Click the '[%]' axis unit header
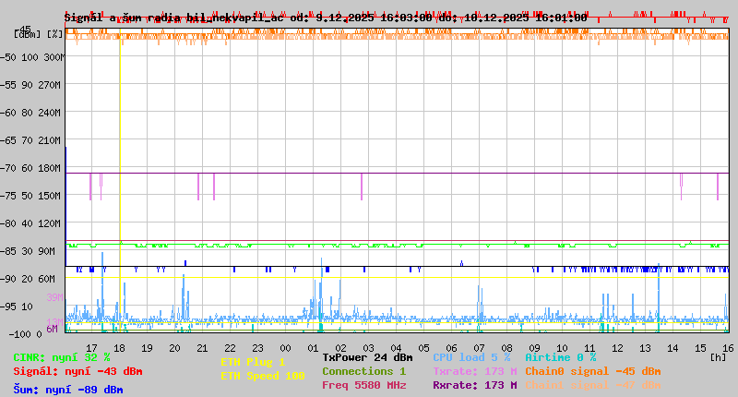738x397 pixels. [x=55, y=34]
